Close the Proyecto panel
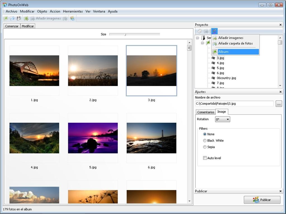 (x=280, y=25)
